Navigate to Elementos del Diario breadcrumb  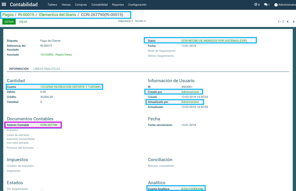pos(57,14)
